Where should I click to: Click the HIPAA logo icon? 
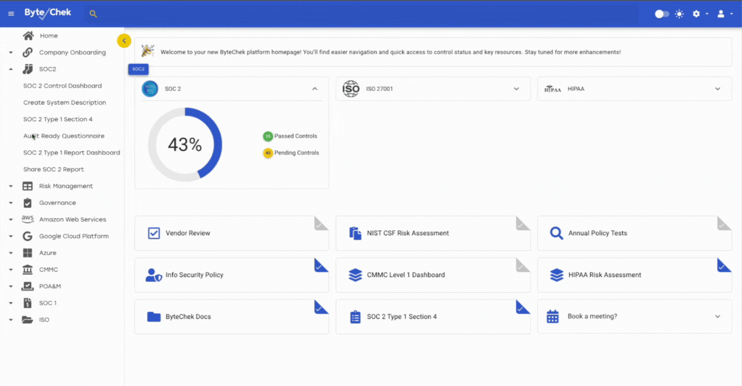click(553, 89)
